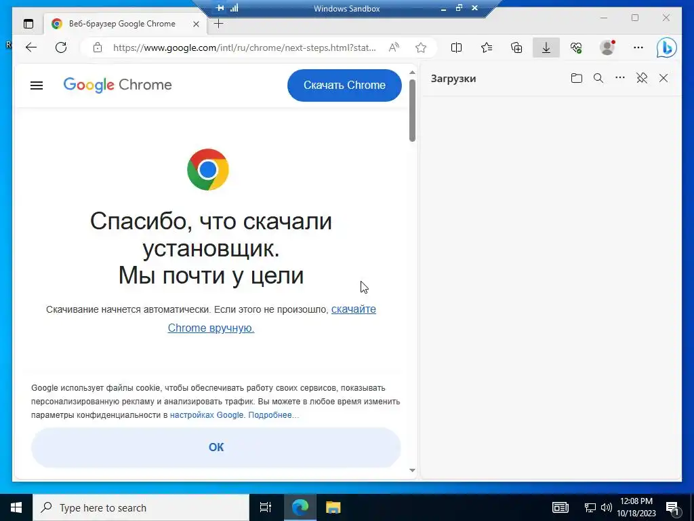The image size is (694, 521).
Task: Refresh the current page
Action: 61,47
